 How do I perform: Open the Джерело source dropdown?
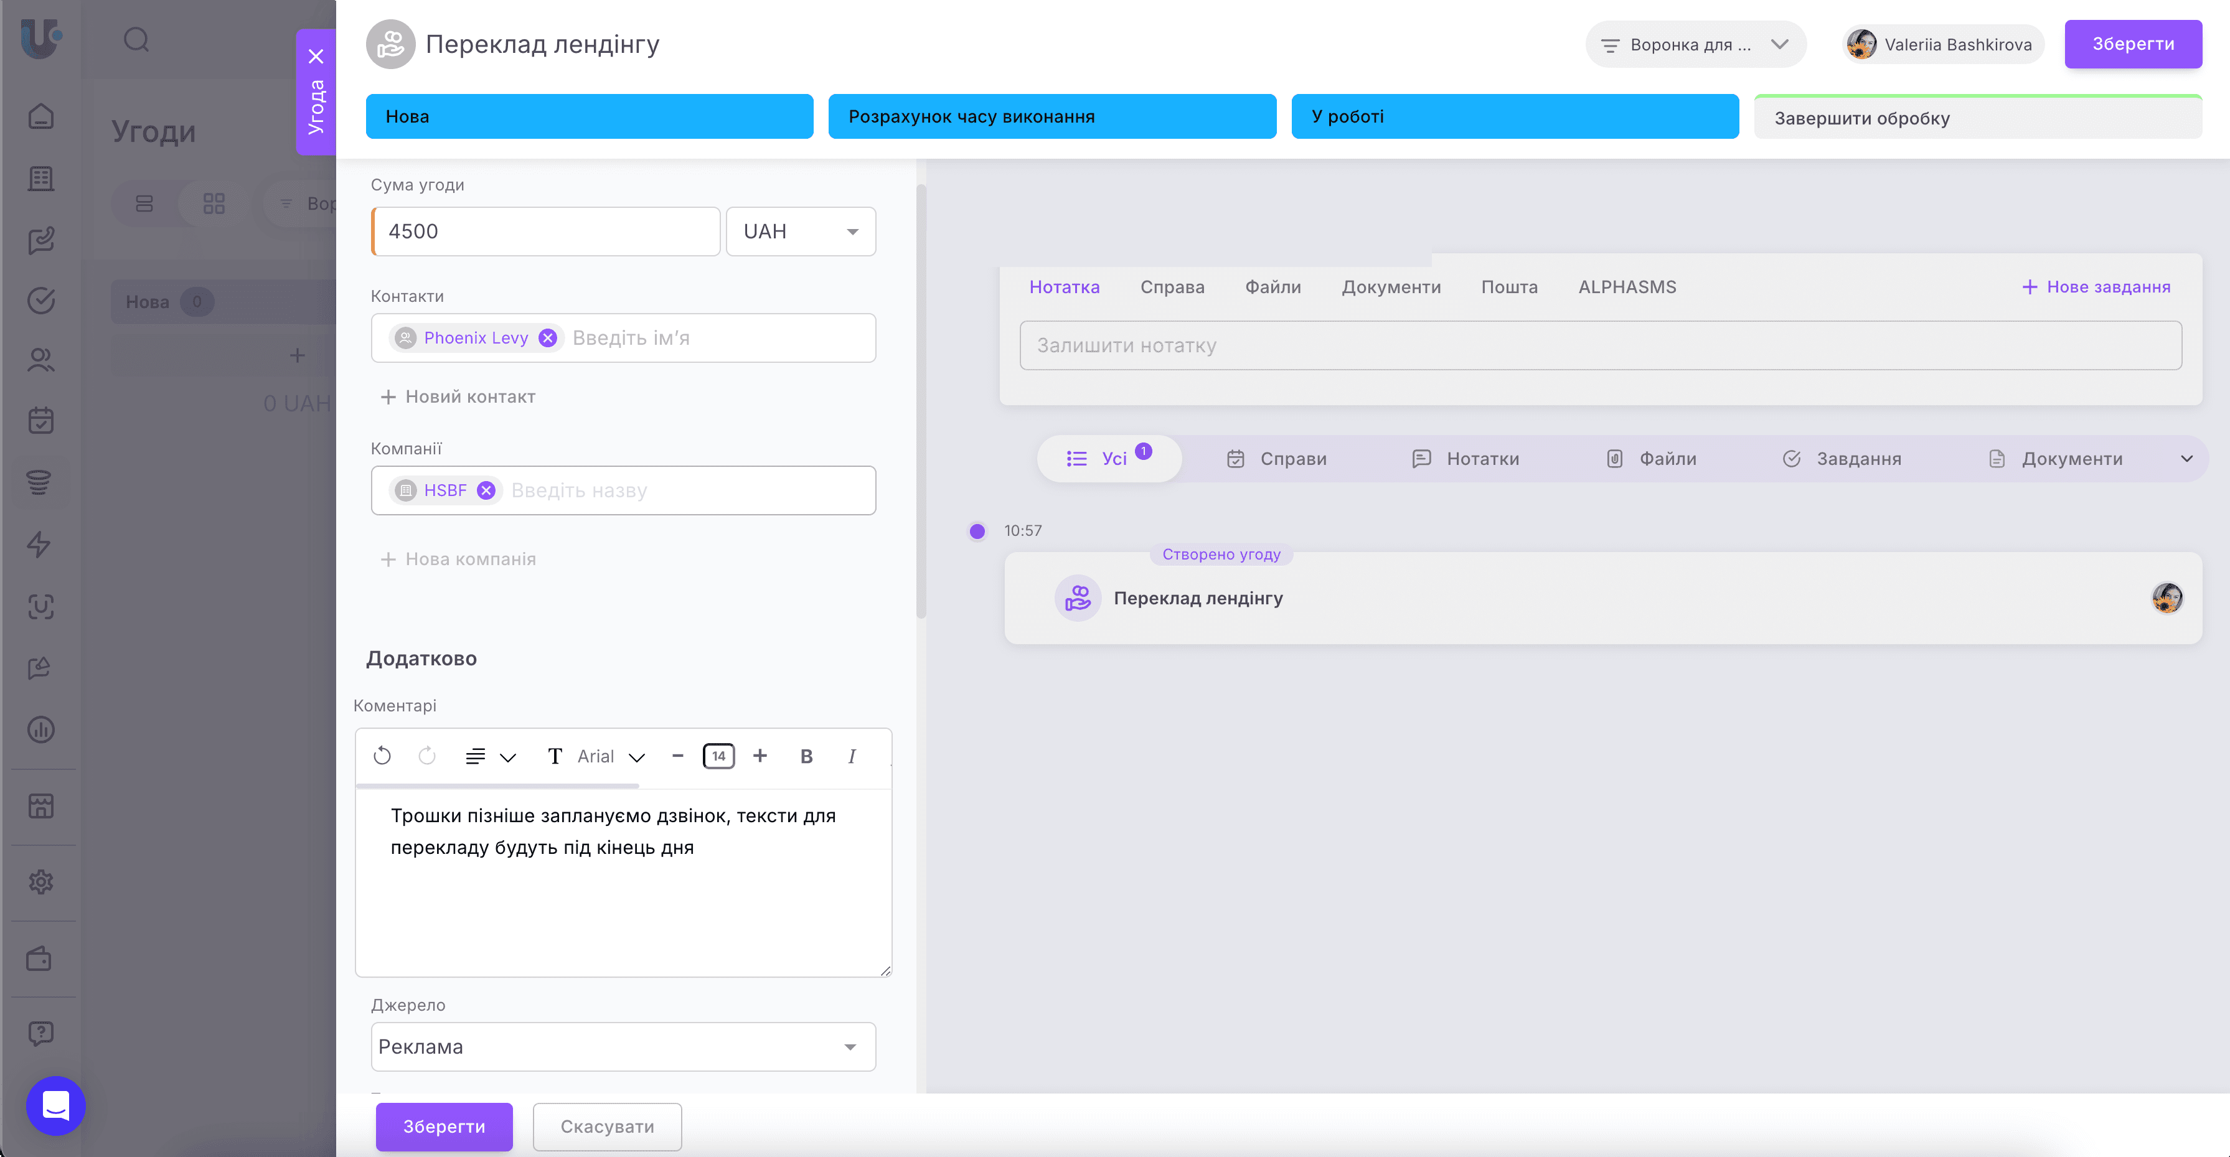[623, 1046]
